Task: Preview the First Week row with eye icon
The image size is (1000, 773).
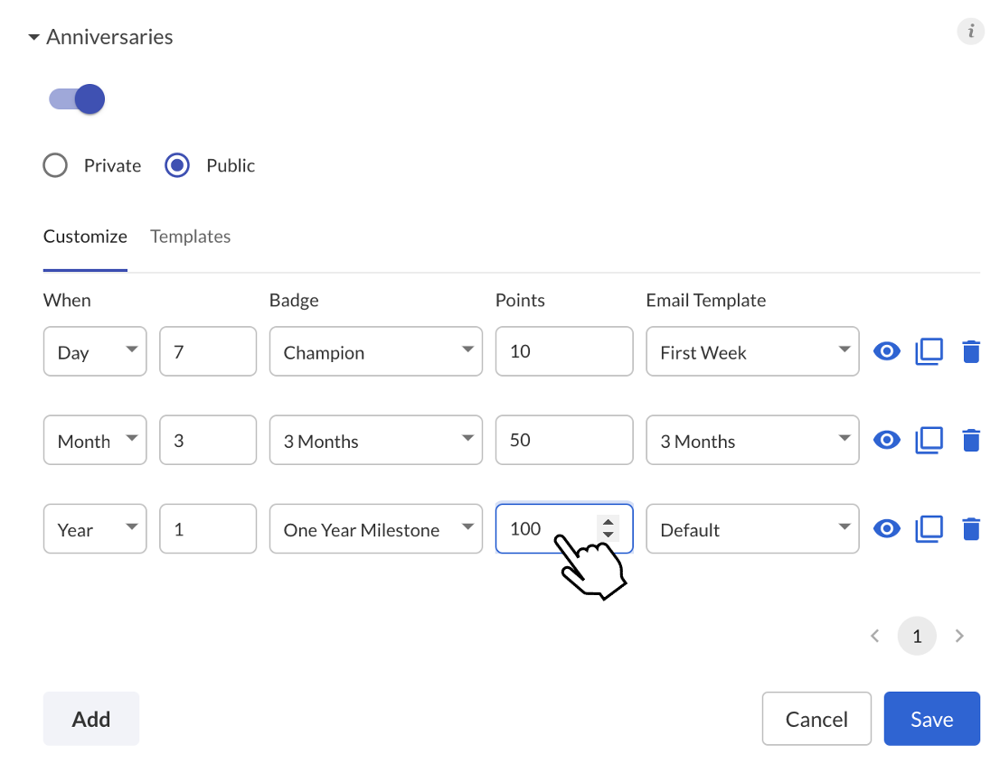Action: pyautogui.click(x=886, y=351)
